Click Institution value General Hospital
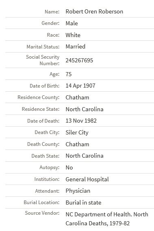Viewport: 154px width, 231px height. pos(87,179)
